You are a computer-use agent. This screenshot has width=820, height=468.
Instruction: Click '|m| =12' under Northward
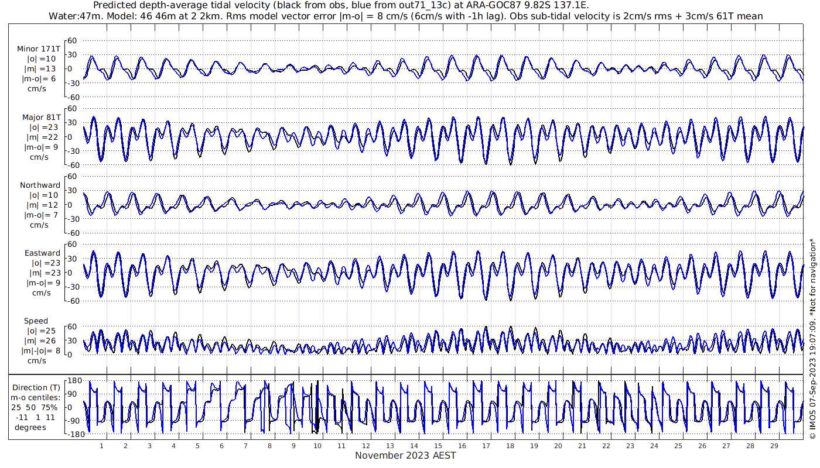[x=42, y=205]
